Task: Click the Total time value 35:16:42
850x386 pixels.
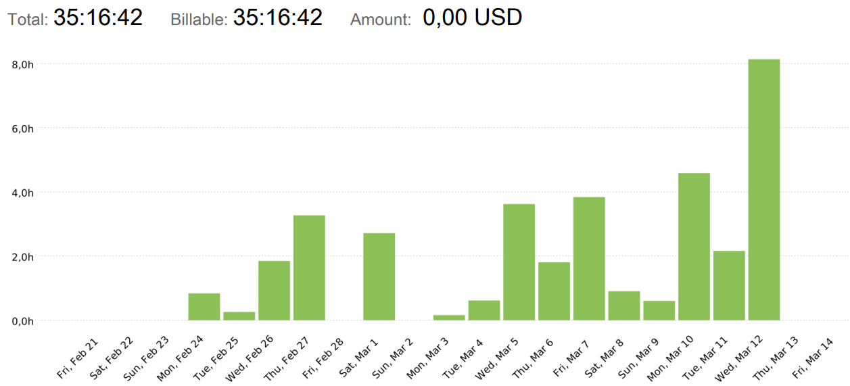Action: pyautogui.click(x=98, y=18)
